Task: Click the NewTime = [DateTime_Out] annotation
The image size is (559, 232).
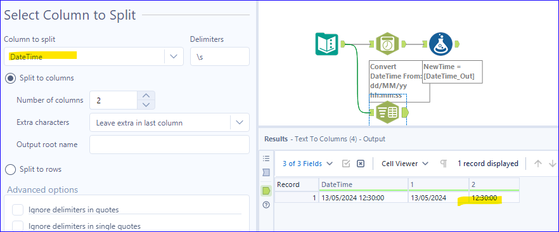Action: 453,72
